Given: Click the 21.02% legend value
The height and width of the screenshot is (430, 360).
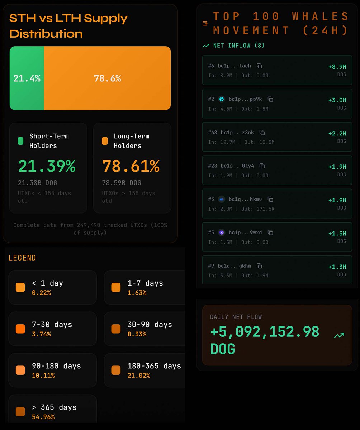Looking at the screenshot, I should coord(139,376).
